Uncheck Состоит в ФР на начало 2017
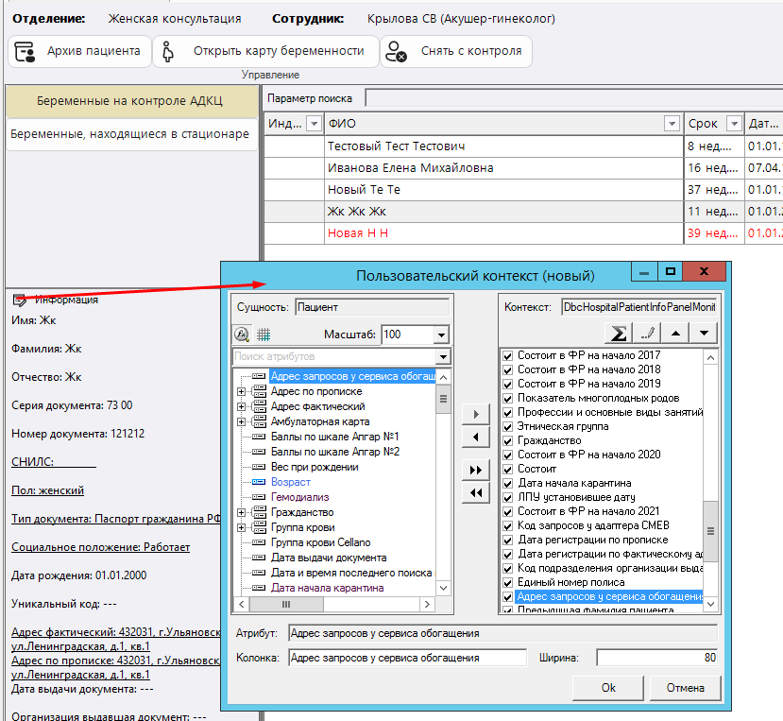This screenshot has width=783, height=721. click(x=508, y=355)
